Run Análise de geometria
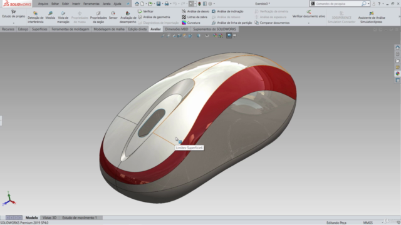 [x=154, y=17]
